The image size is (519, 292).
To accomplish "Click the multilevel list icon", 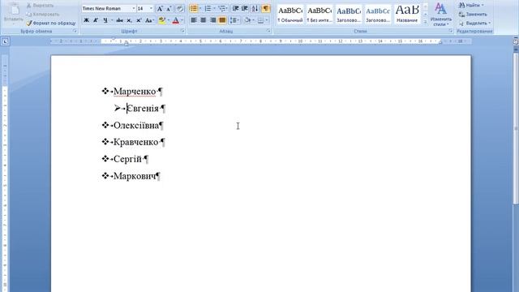I will [222, 9].
